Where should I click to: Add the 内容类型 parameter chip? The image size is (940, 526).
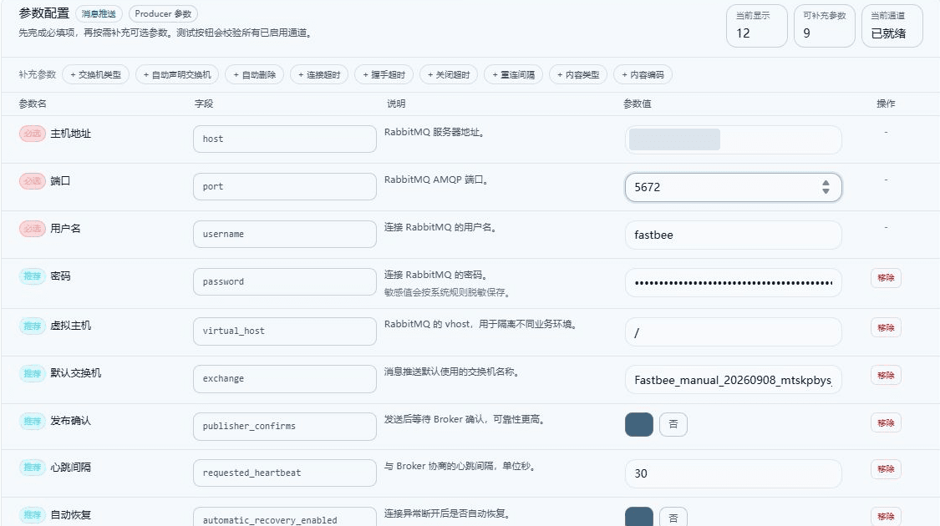click(x=578, y=75)
